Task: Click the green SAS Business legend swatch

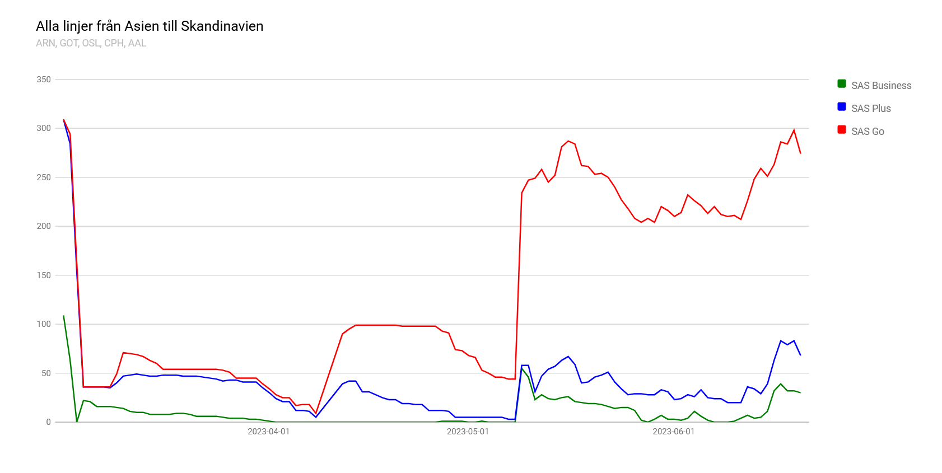Action: 841,84
